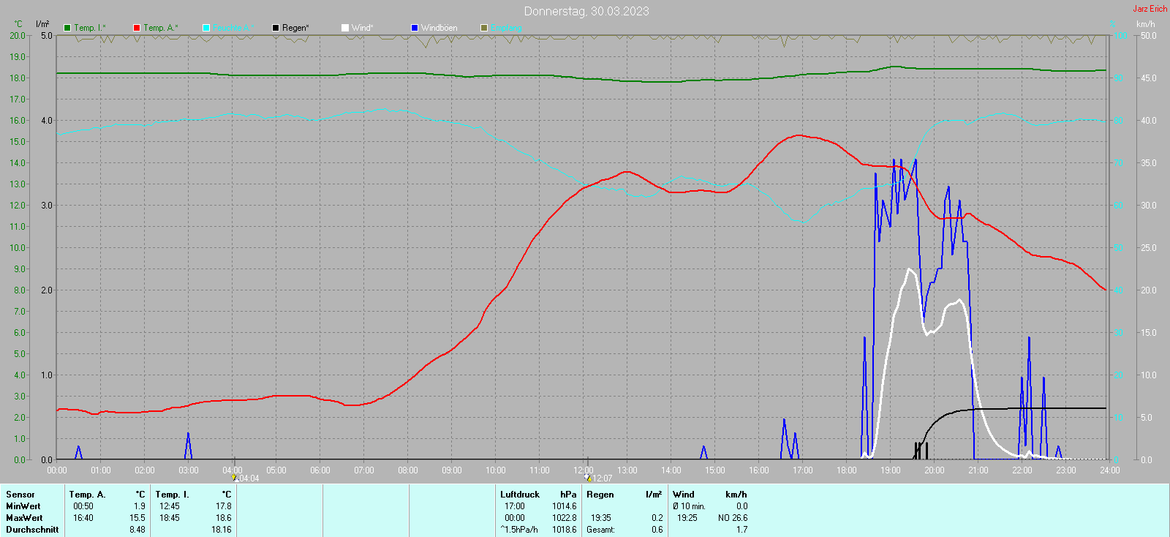Click the "Luftdruck" table header
The width and height of the screenshot is (1170, 537).
[x=520, y=495]
